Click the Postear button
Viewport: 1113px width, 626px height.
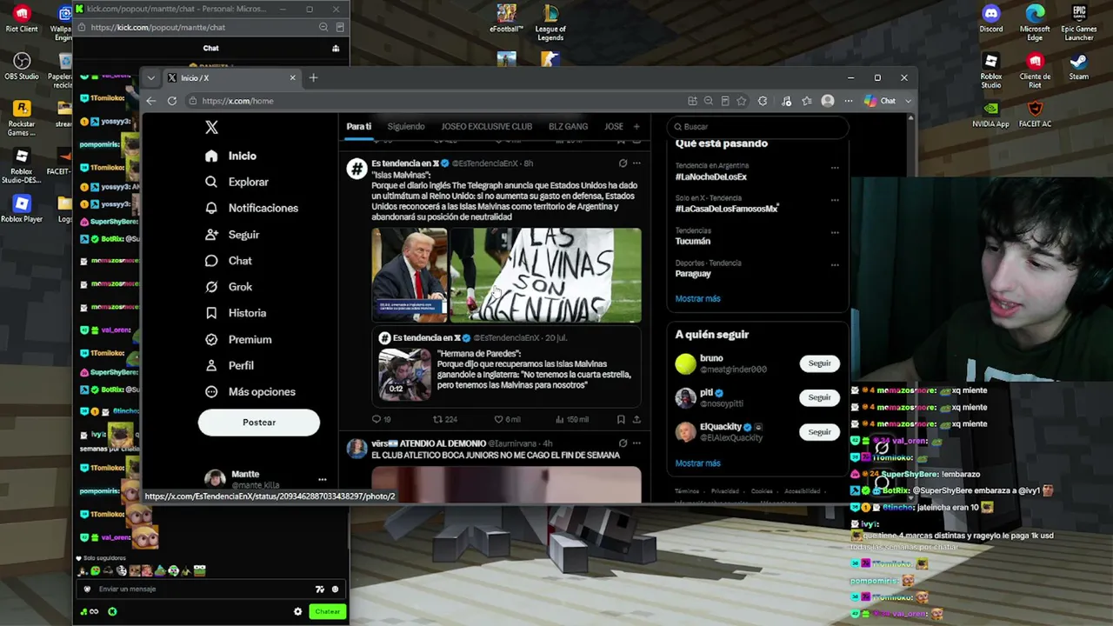(x=259, y=422)
